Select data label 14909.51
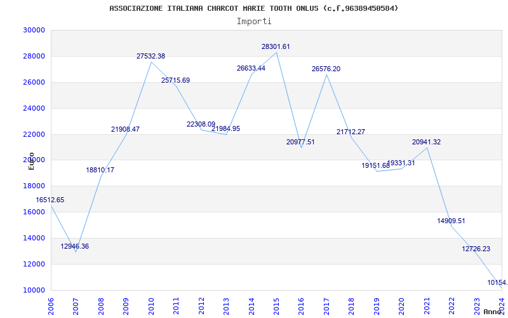This screenshot has width=508, height=318. coord(451,221)
